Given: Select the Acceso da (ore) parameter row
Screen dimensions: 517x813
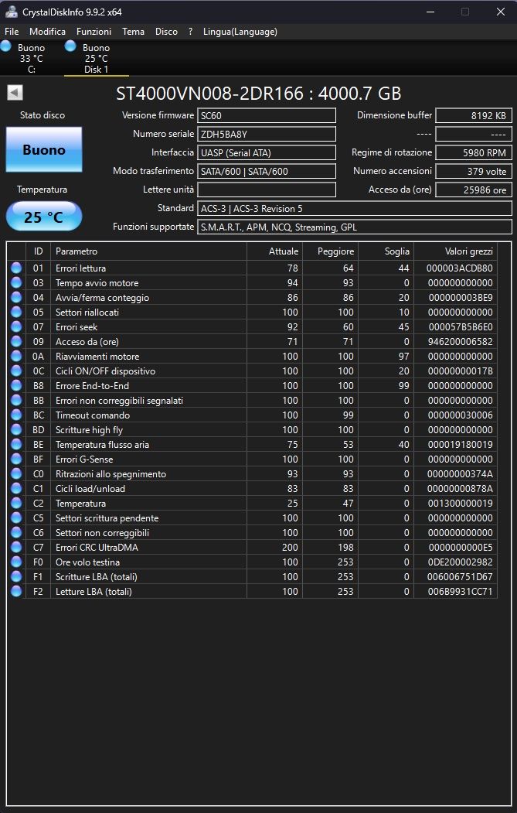Looking at the screenshot, I should (x=252, y=342).
